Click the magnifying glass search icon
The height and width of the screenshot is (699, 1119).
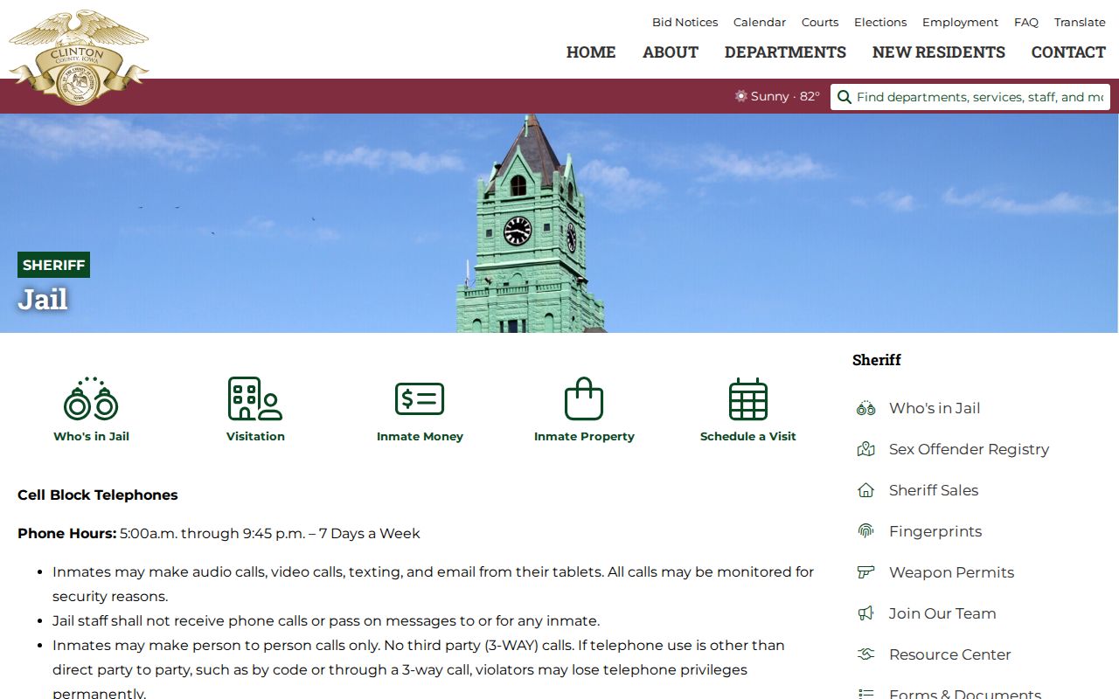(844, 97)
